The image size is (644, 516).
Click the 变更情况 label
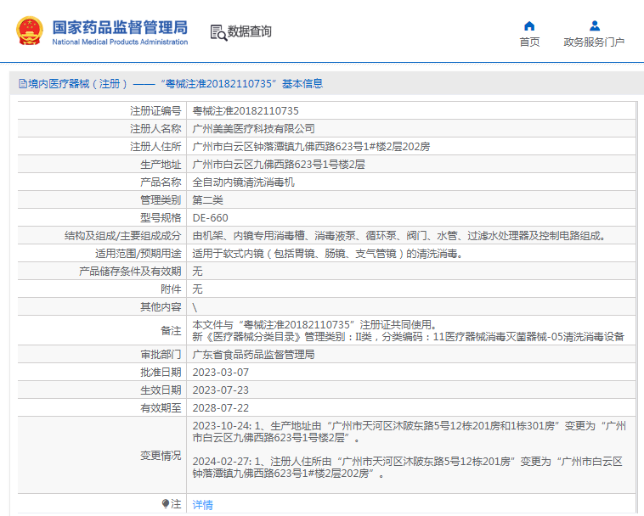tap(161, 455)
